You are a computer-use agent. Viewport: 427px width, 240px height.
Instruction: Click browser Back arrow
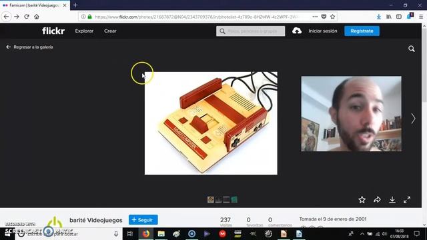[6, 17]
